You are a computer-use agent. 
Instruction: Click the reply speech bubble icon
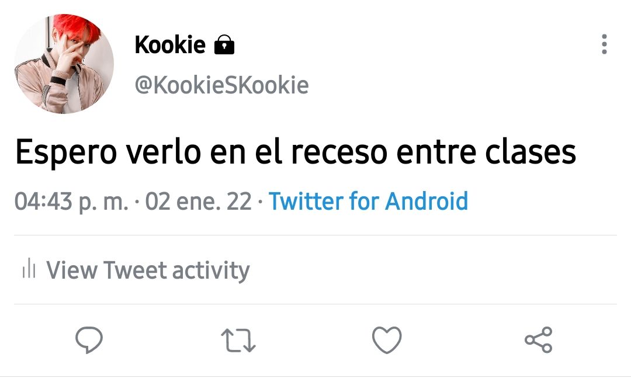click(89, 340)
